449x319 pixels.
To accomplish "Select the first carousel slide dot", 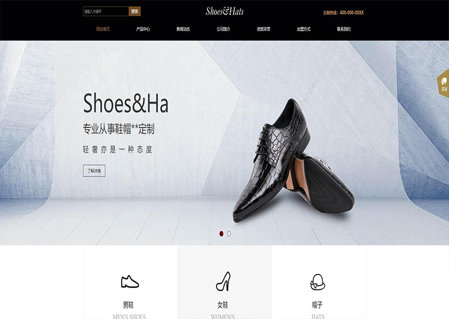I will tap(221, 233).
